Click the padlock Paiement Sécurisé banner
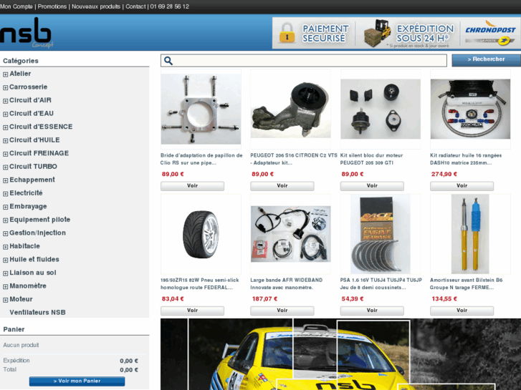Image resolution: width=521 pixels, height=390 pixels. point(314,33)
